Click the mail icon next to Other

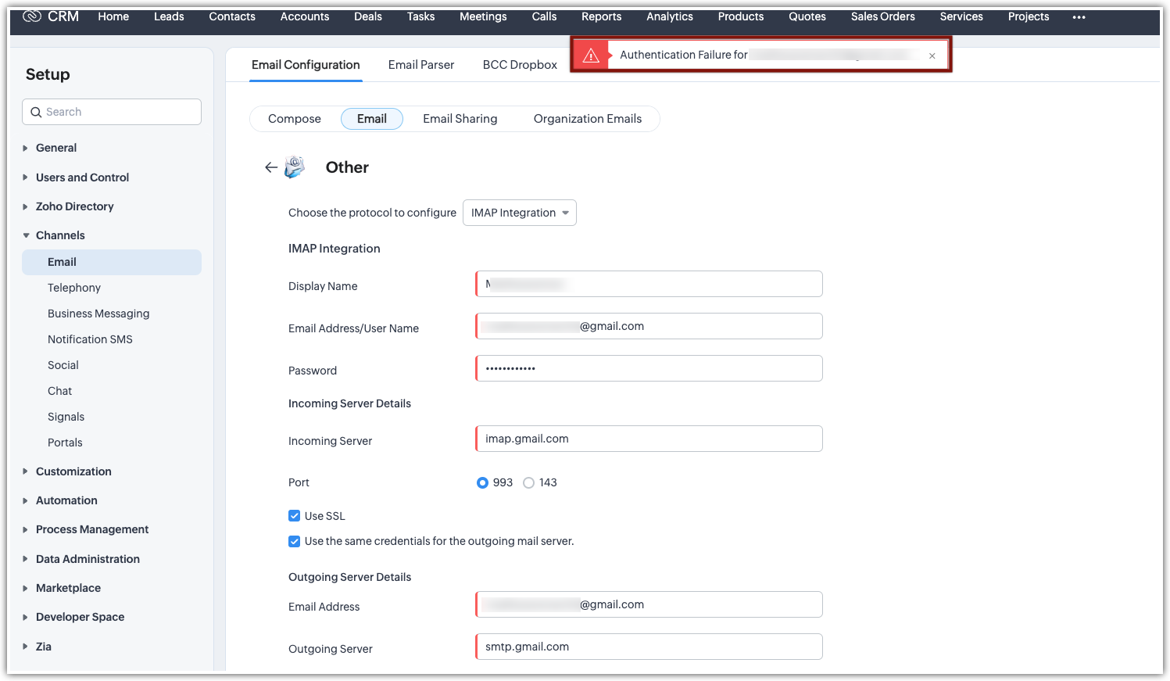click(x=295, y=167)
